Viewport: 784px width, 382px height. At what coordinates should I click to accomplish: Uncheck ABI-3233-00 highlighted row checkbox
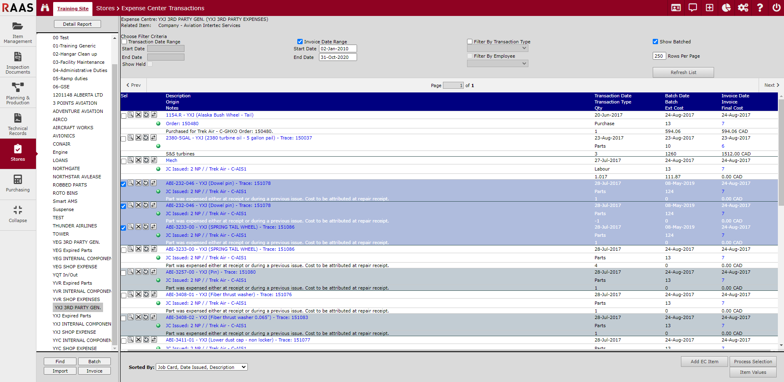pos(124,228)
